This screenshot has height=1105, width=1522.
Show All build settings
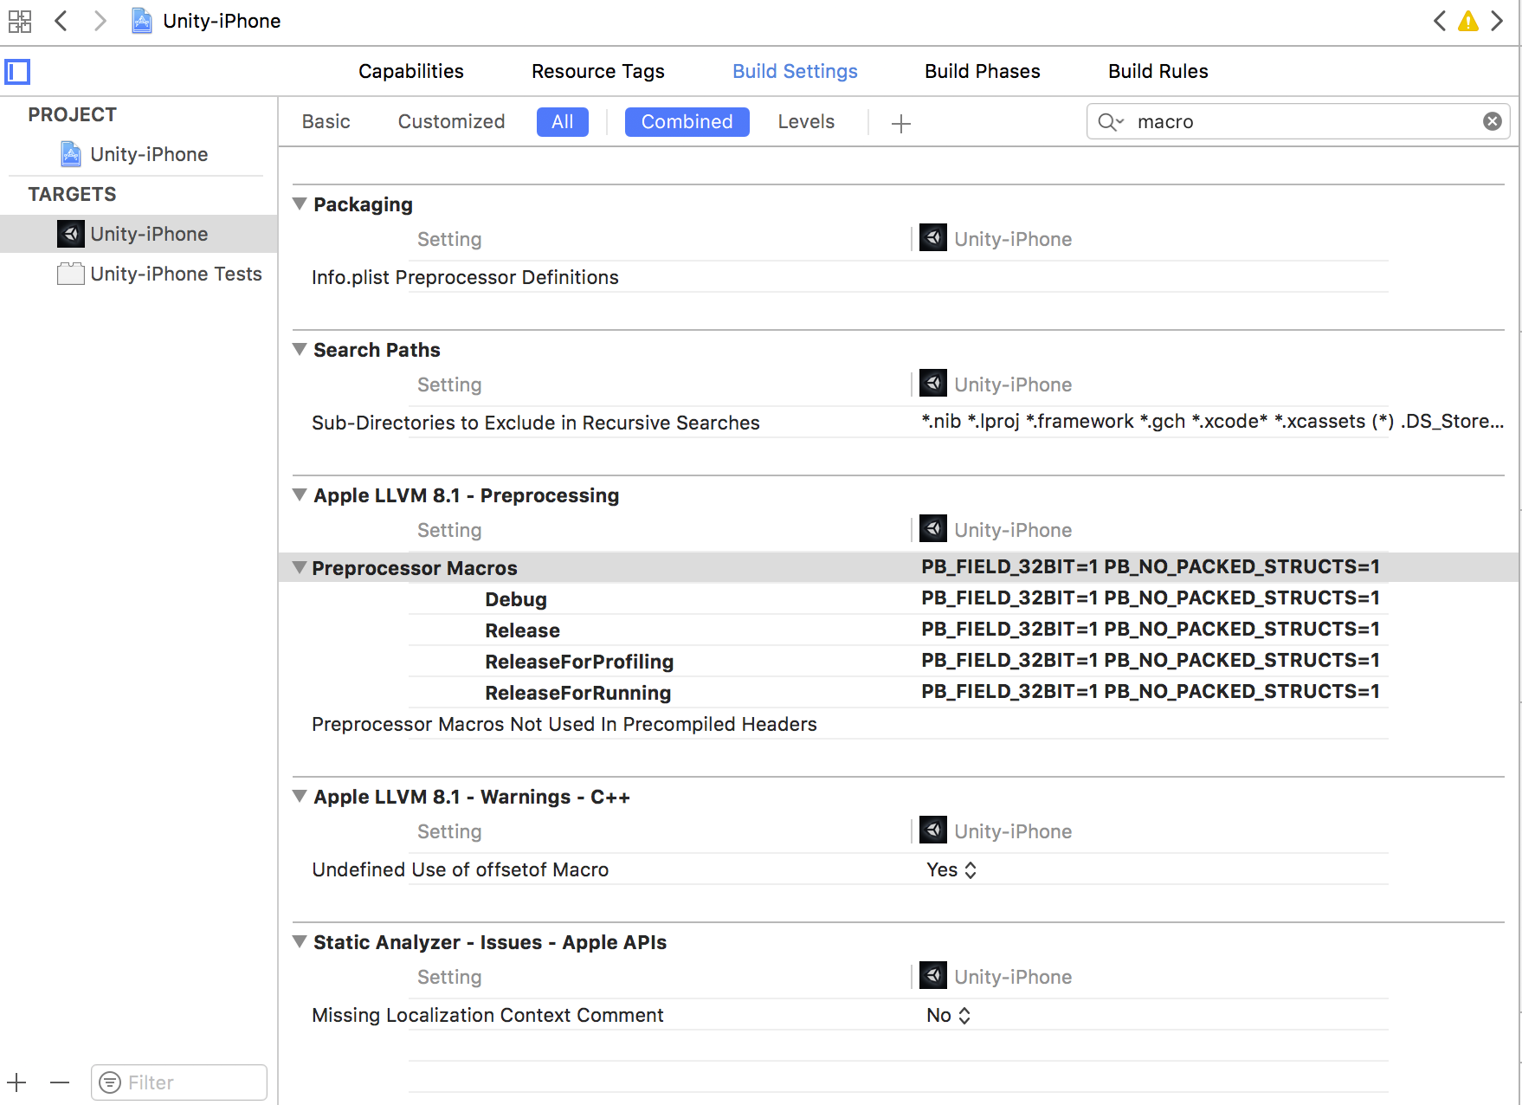point(563,122)
